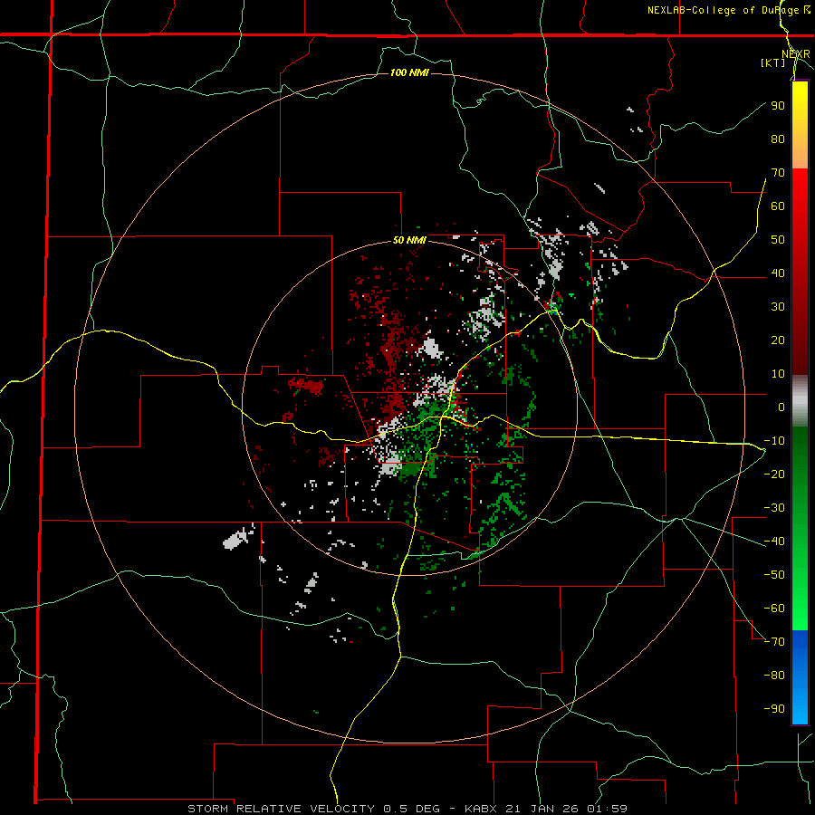Image resolution: width=815 pixels, height=815 pixels.
Task: Click the -70 scale label
Action: click(x=774, y=641)
